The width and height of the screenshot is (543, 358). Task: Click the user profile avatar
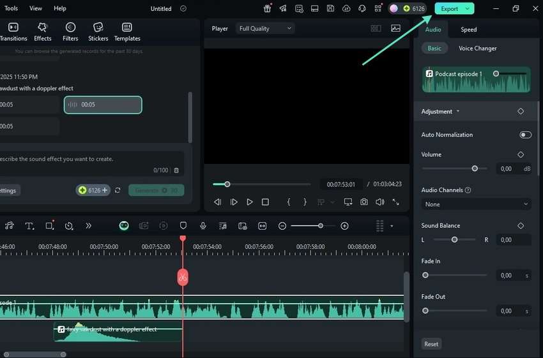click(394, 9)
